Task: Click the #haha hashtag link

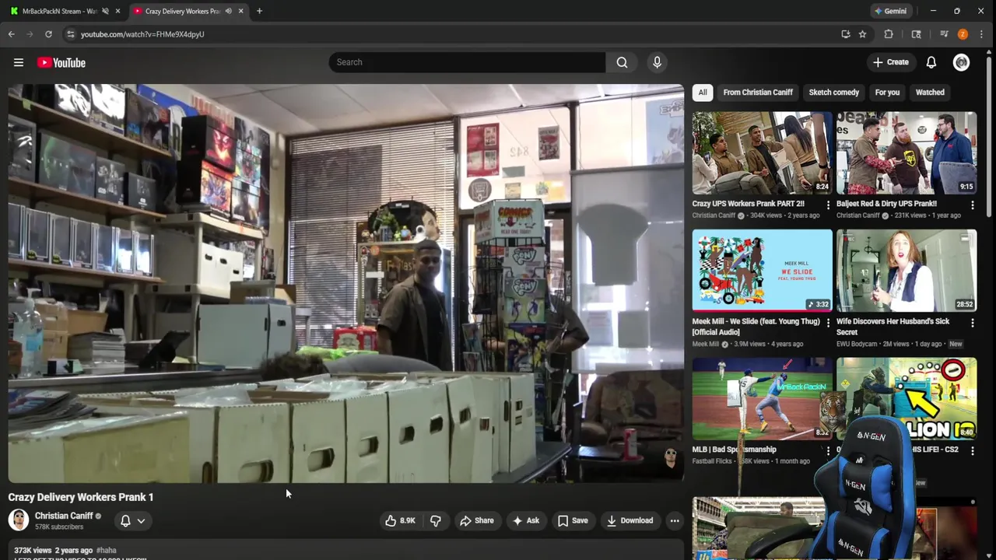Action: point(107,550)
